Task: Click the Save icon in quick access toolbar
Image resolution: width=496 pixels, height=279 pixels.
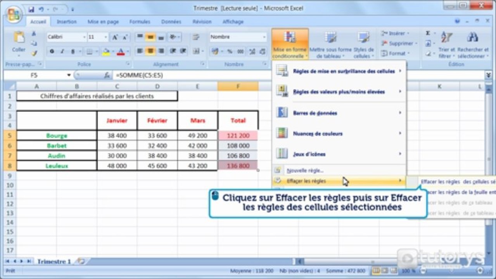Action: pos(31,9)
